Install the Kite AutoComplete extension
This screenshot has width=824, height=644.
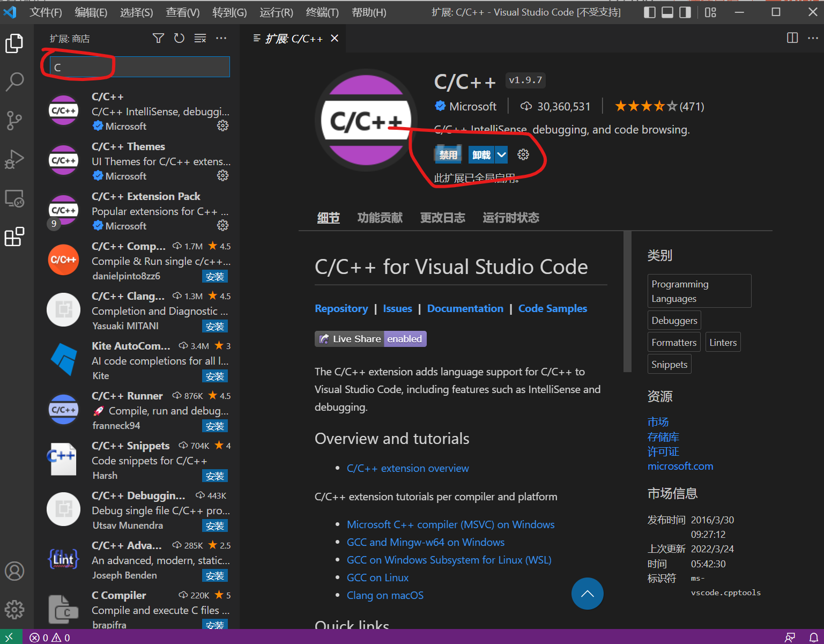click(215, 376)
